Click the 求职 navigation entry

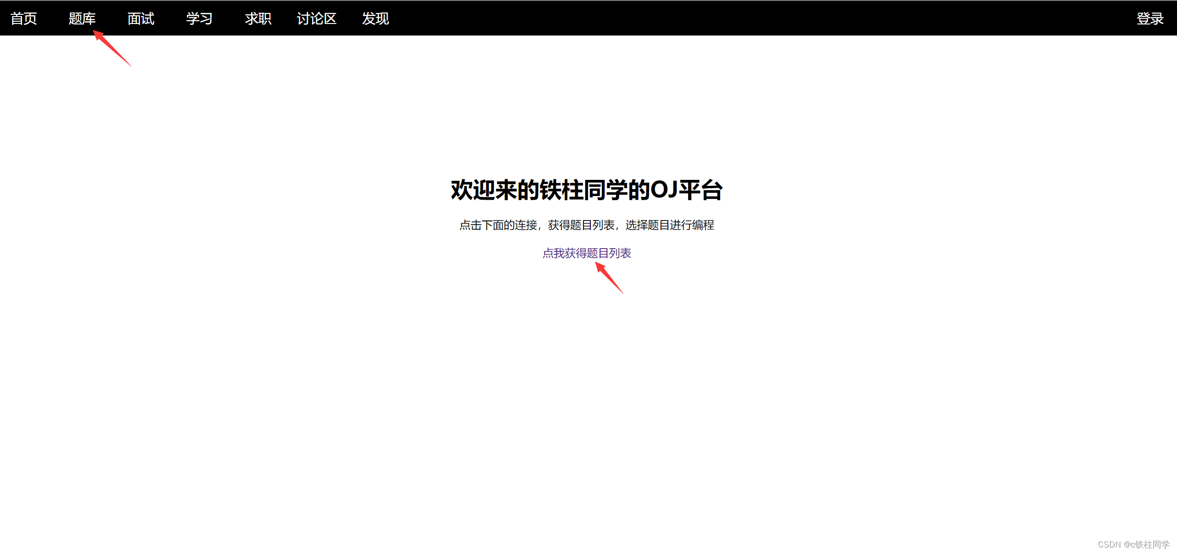pyautogui.click(x=258, y=18)
